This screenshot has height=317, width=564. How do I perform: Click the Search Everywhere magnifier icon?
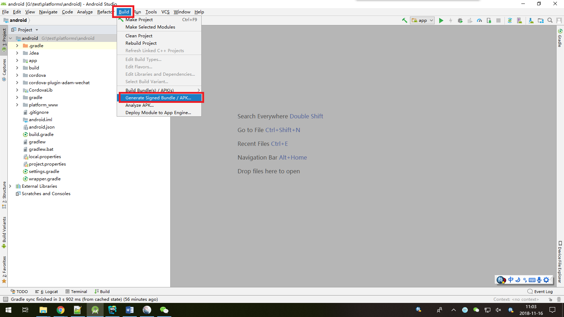pos(550,20)
